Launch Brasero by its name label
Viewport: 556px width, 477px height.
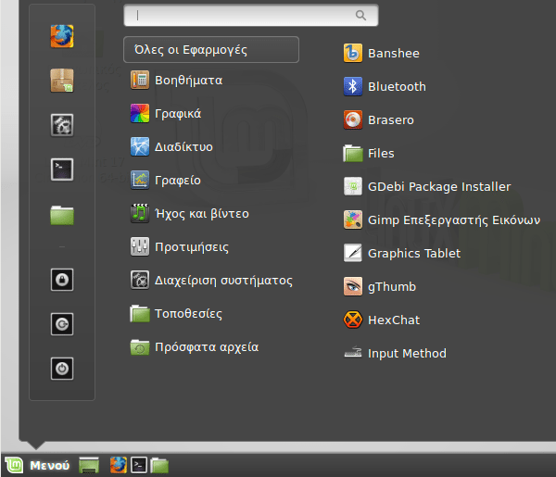click(391, 119)
